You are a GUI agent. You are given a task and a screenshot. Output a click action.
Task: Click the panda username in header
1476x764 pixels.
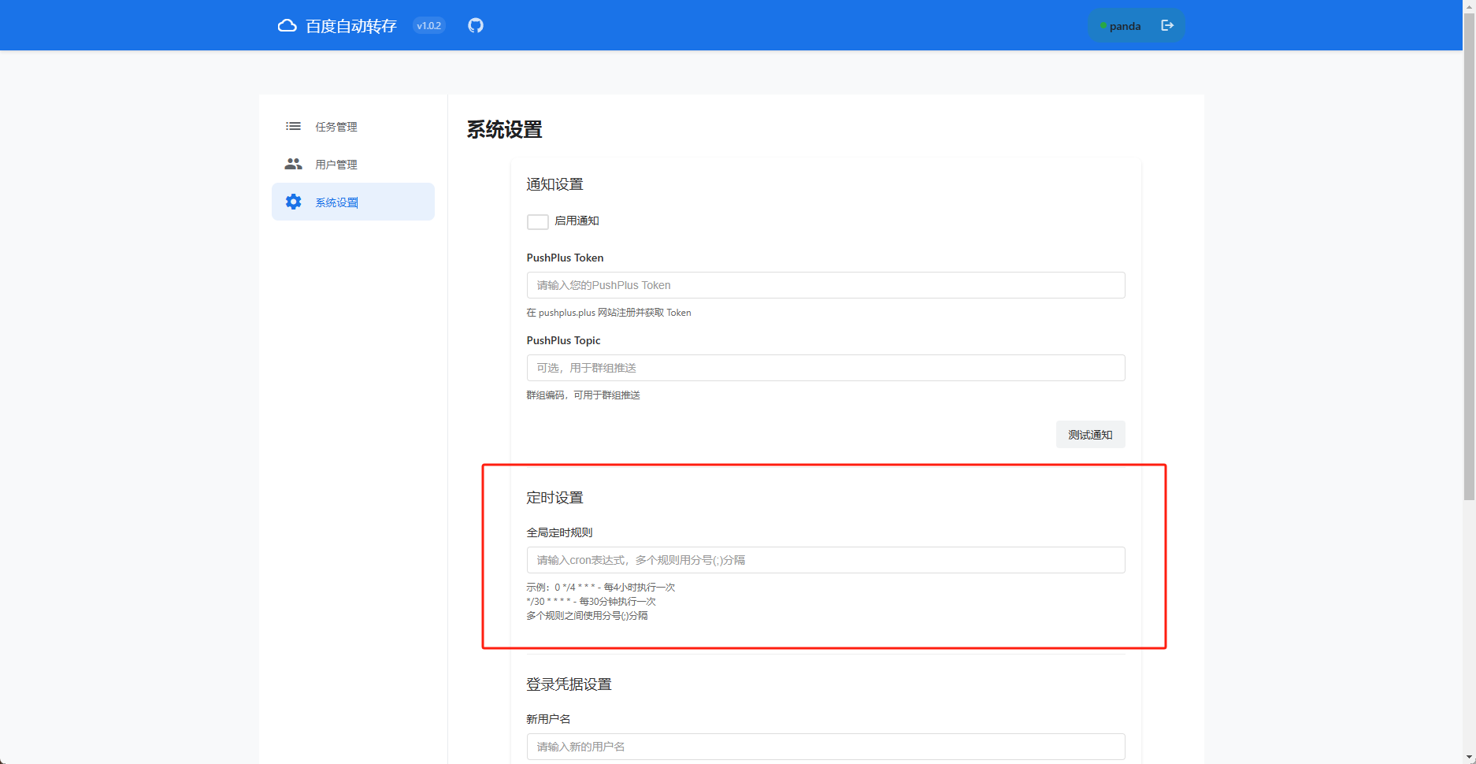1125,26
